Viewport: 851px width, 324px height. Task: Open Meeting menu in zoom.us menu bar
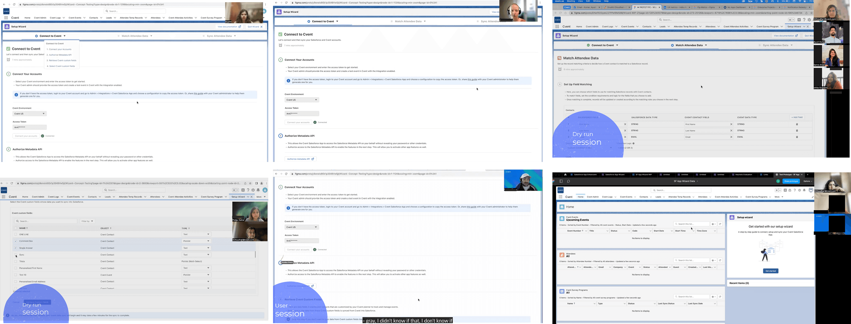click(571, 1)
